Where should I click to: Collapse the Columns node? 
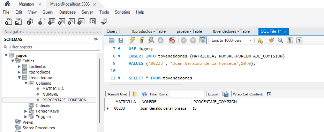26,83
